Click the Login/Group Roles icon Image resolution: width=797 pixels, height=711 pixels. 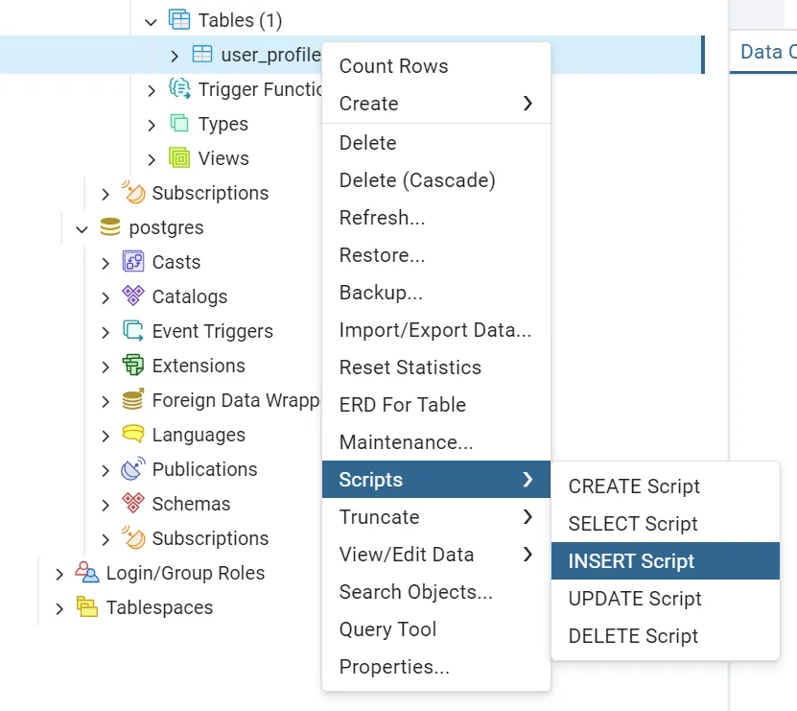click(87, 572)
